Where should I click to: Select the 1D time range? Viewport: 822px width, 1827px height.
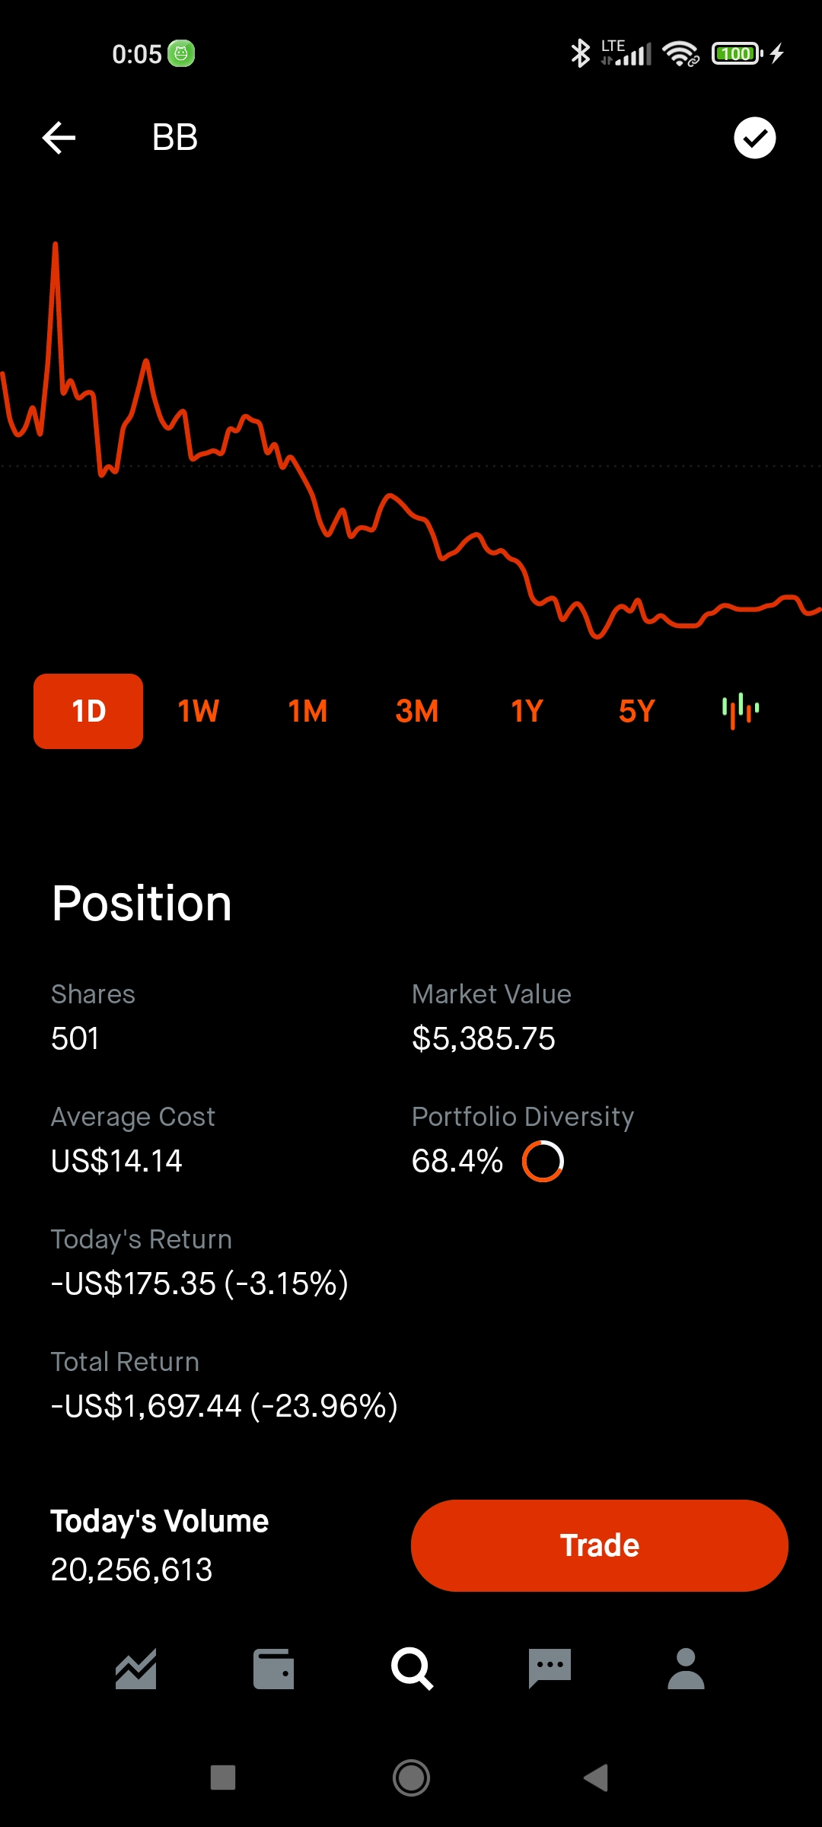pyautogui.click(x=88, y=711)
